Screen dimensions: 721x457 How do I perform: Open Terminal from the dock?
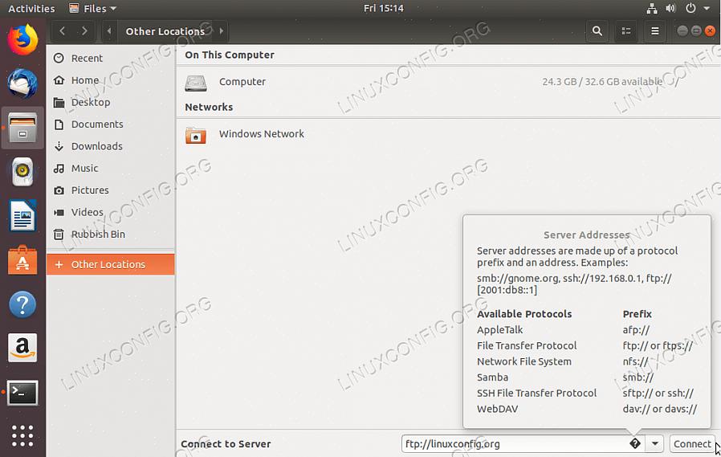(22, 393)
